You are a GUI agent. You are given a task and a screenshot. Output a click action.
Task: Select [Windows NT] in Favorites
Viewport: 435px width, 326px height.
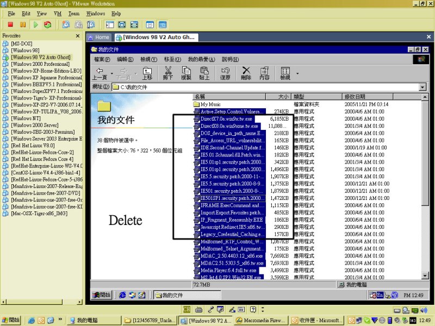point(26,118)
